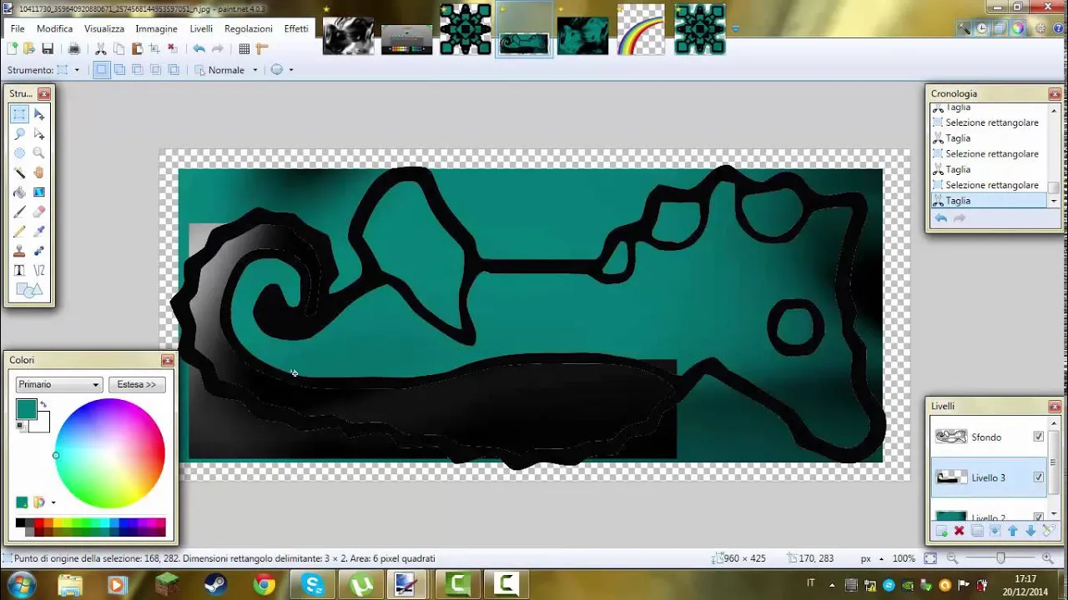Open the Effetti menu
The width and height of the screenshot is (1068, 600).
[296, 28]
